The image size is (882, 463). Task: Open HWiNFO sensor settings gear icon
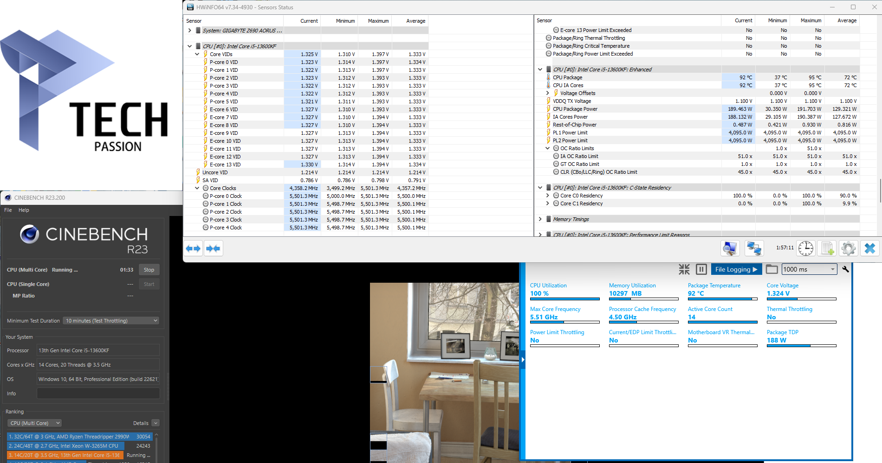(x=848, y=248)
